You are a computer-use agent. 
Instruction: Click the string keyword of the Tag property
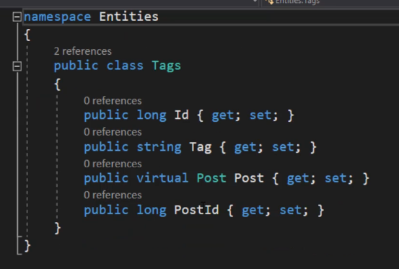[x=159, y=147]
